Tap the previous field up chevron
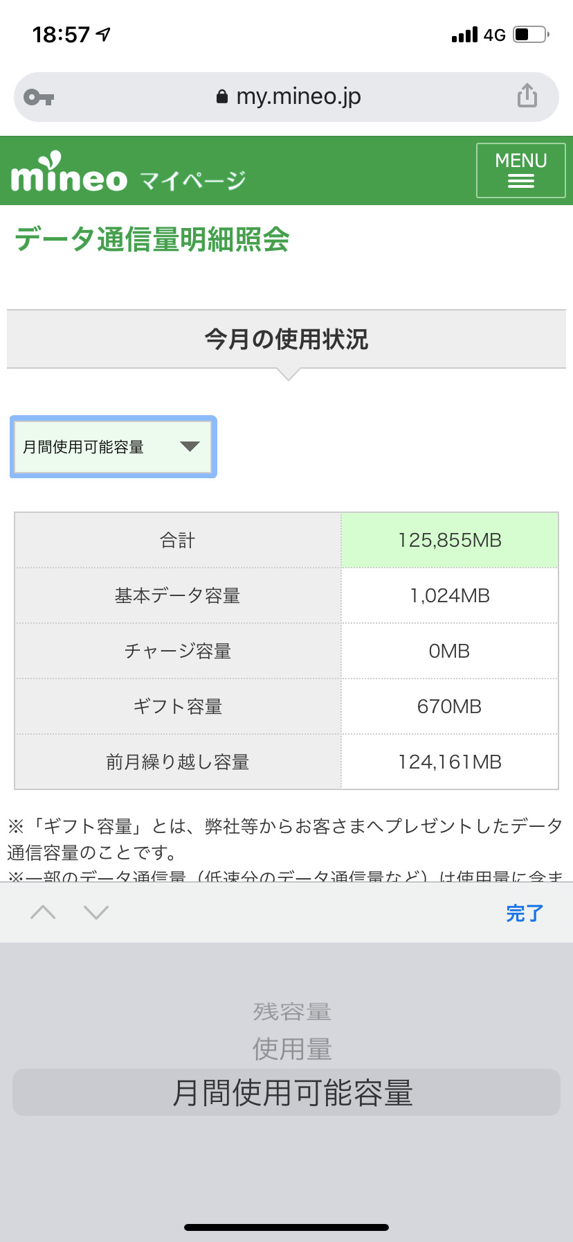 click(x=43, y=912)
